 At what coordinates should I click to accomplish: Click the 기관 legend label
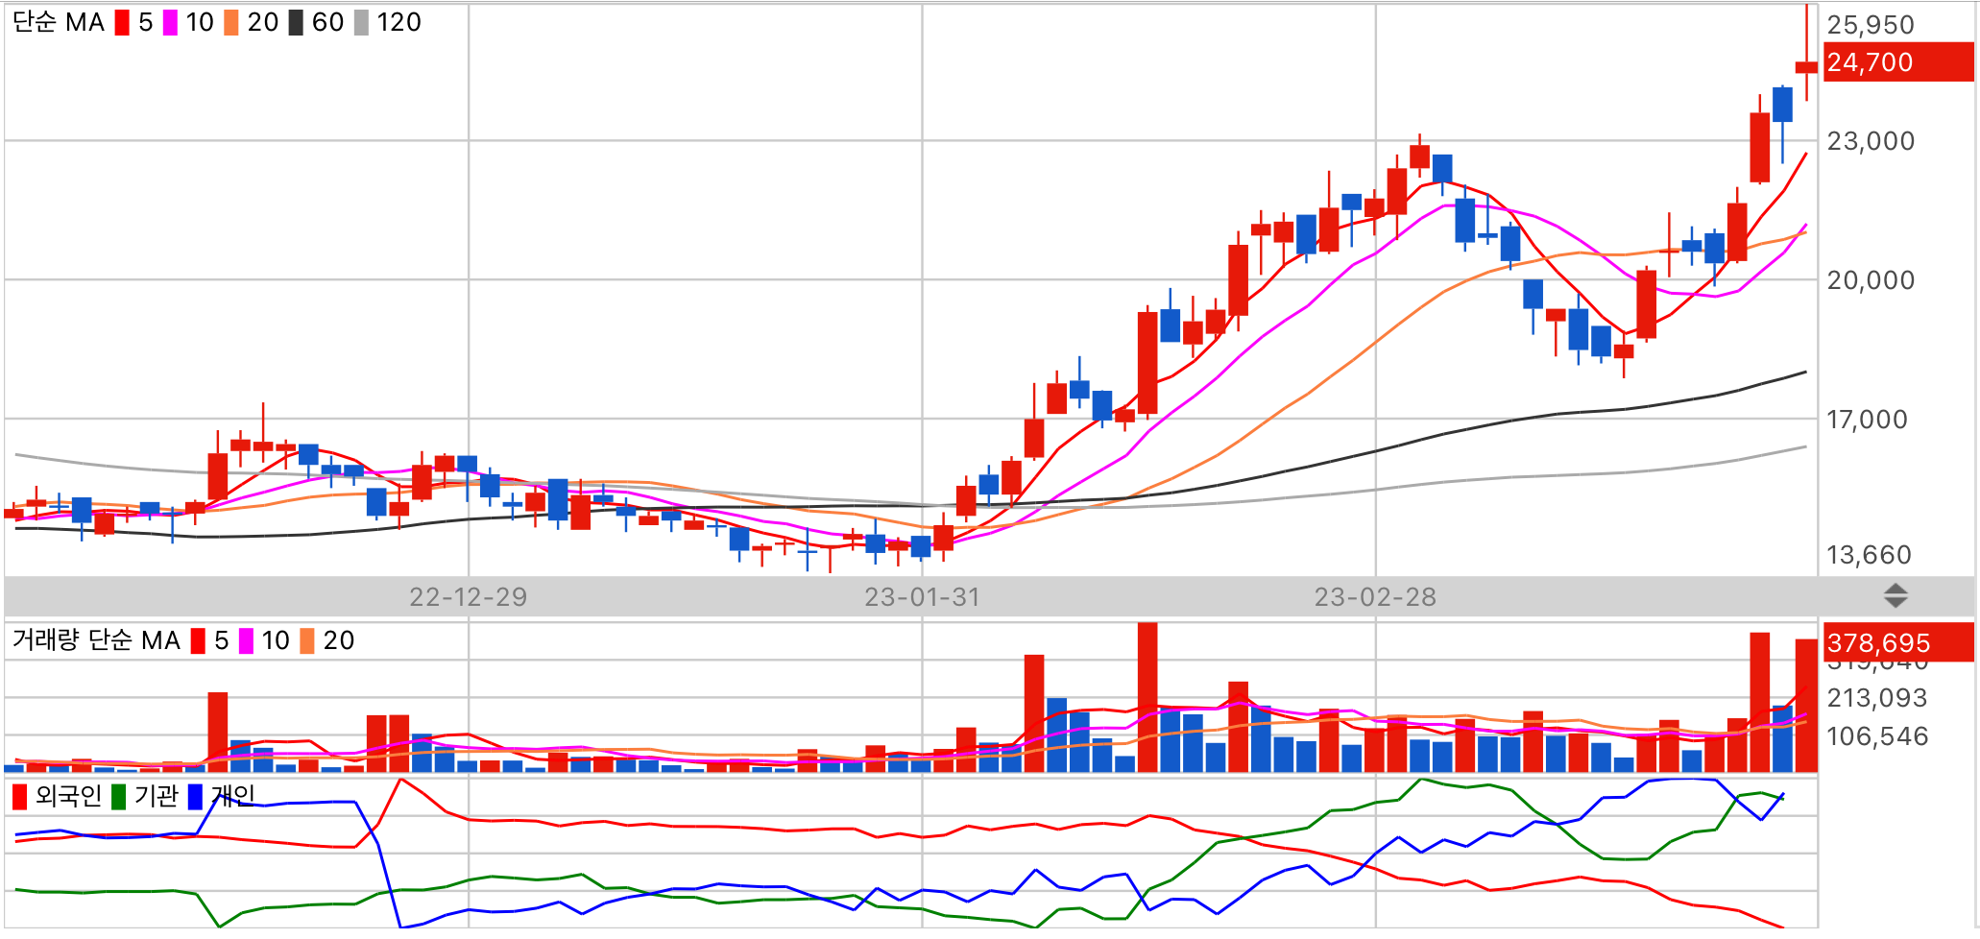[157, 796]
